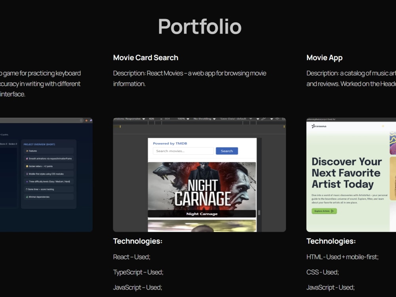Image resolution: width=396 pixels, height=297 pixels.
Task: Select the 'React – Used;' line
Action: click(131, 257)
